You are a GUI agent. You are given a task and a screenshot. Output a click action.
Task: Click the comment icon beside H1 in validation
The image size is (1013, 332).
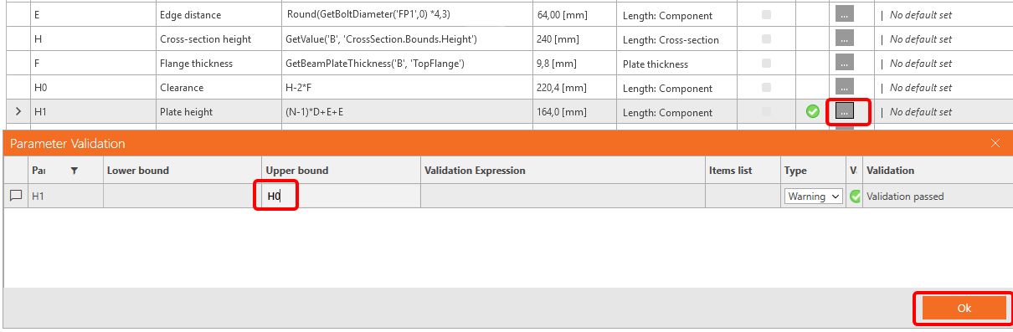click(x=16, y=196)
